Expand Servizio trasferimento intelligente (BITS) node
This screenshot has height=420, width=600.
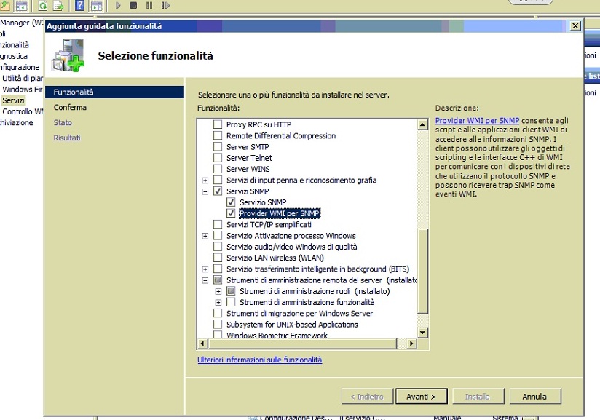click(x=205, y=269)
